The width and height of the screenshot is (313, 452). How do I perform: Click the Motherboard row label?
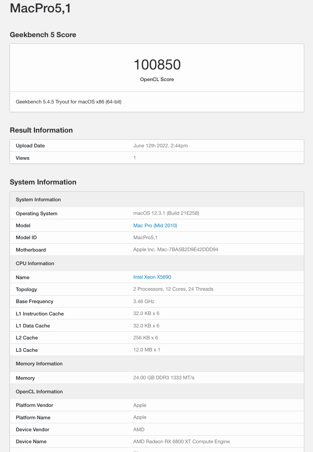31,250
